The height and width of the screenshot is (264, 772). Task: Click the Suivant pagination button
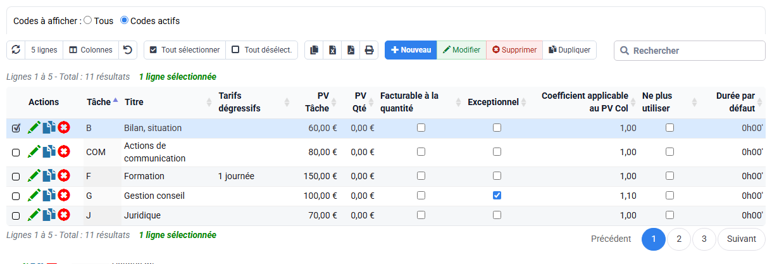[x=741, y=239]
